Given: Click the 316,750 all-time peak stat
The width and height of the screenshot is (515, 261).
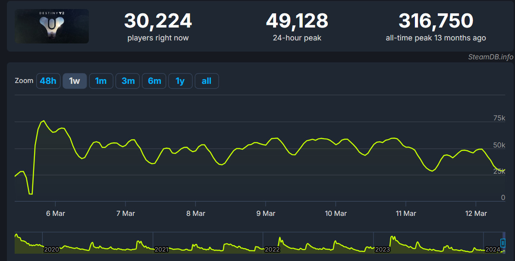Looking at the screenshot, I should [436, 21].
